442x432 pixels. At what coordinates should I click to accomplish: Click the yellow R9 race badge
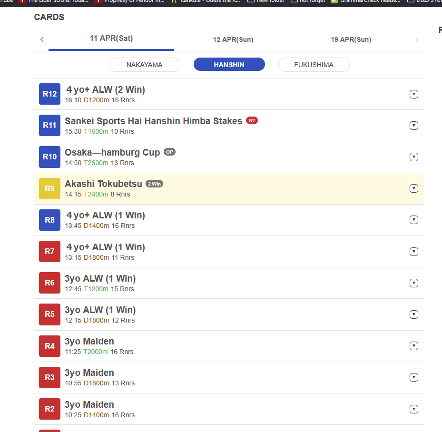pos(49,188)
